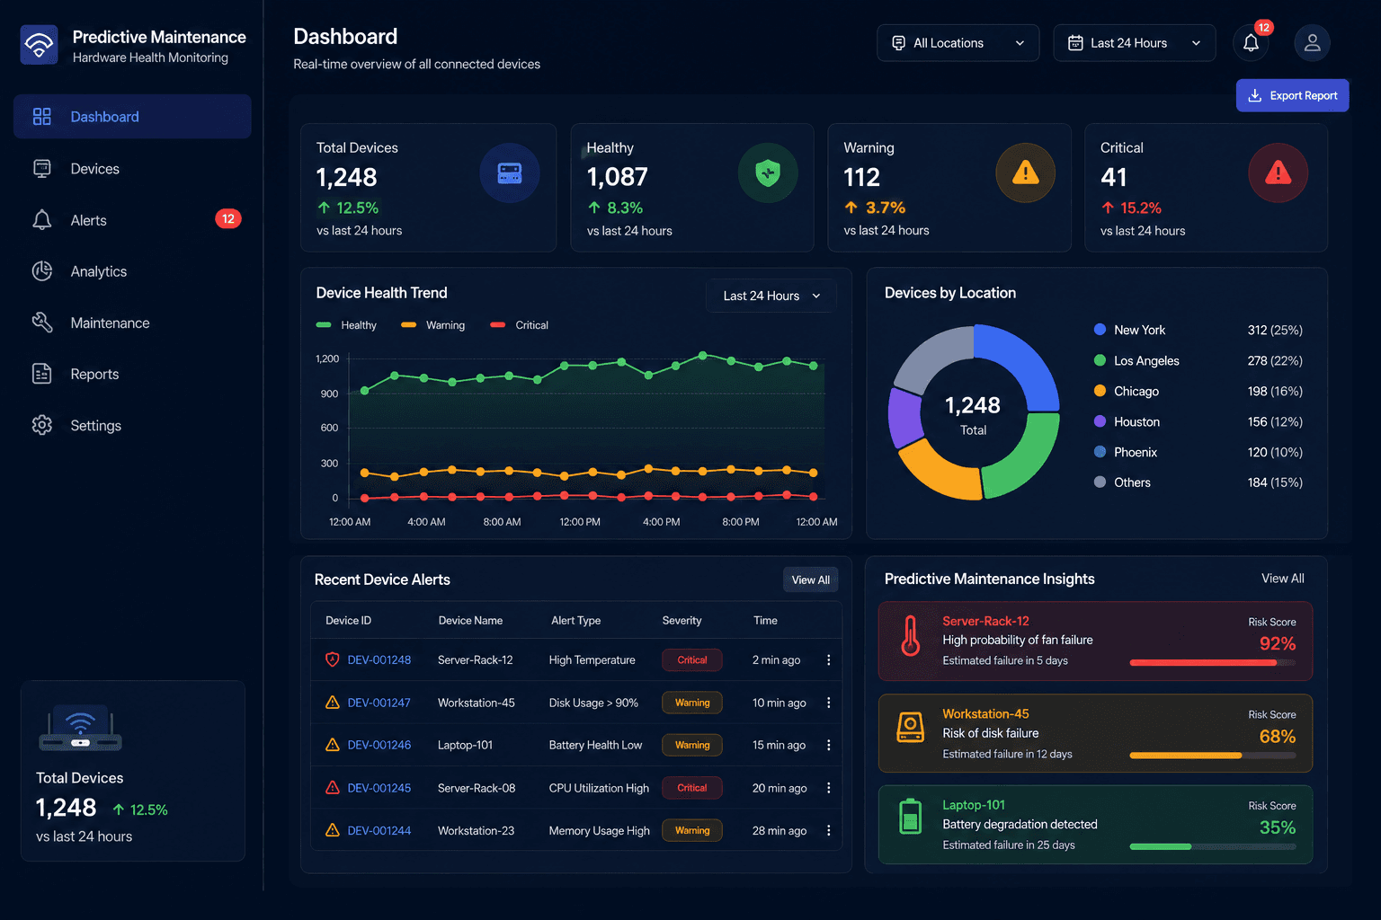
Task: Click View All in Recent Device Alerts
Action: click(810, 579)
